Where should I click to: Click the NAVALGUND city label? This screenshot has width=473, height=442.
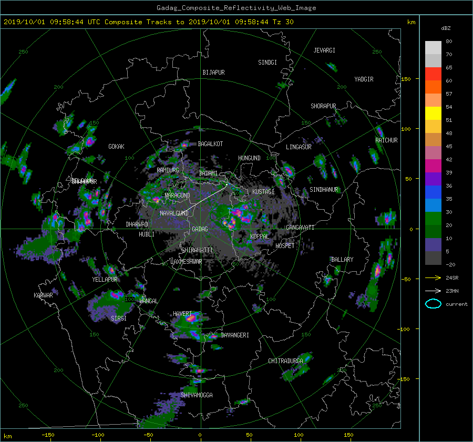tap(174, 213)
